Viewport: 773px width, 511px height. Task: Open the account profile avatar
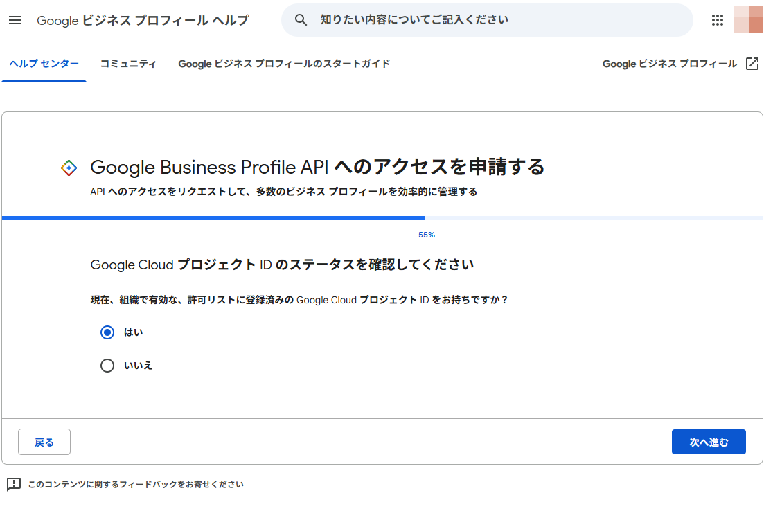pos(748,19)
